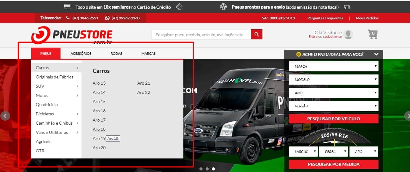Click the Entre login link
Image resolution: width=410 pixels, height=172 pixels.
coord(313,37)
